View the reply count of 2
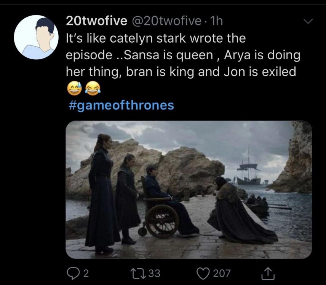 pos(86,273)
